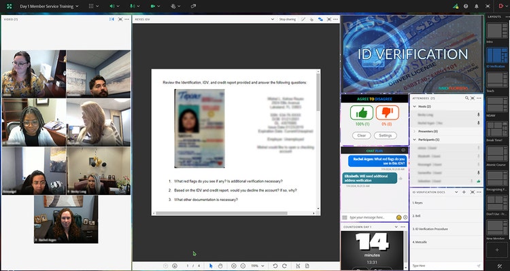
Task: Open the share pod options menu
Action: [x=336, y=19]
